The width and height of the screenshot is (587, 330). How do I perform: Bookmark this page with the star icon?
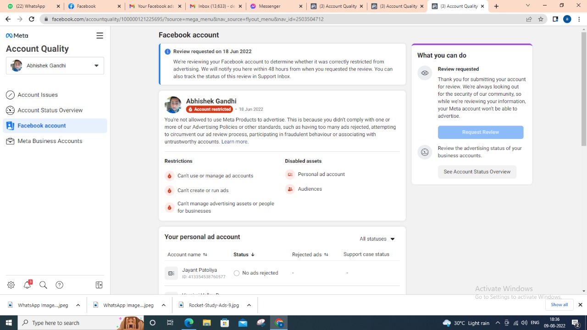coord(541,19)
